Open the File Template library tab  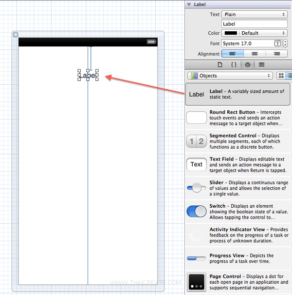click(220, 64)
